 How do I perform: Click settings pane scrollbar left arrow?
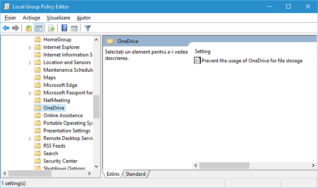196,165
